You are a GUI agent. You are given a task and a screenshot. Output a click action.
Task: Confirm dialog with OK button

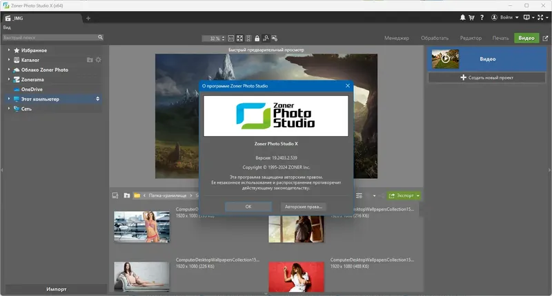click(x=248, y=207)
